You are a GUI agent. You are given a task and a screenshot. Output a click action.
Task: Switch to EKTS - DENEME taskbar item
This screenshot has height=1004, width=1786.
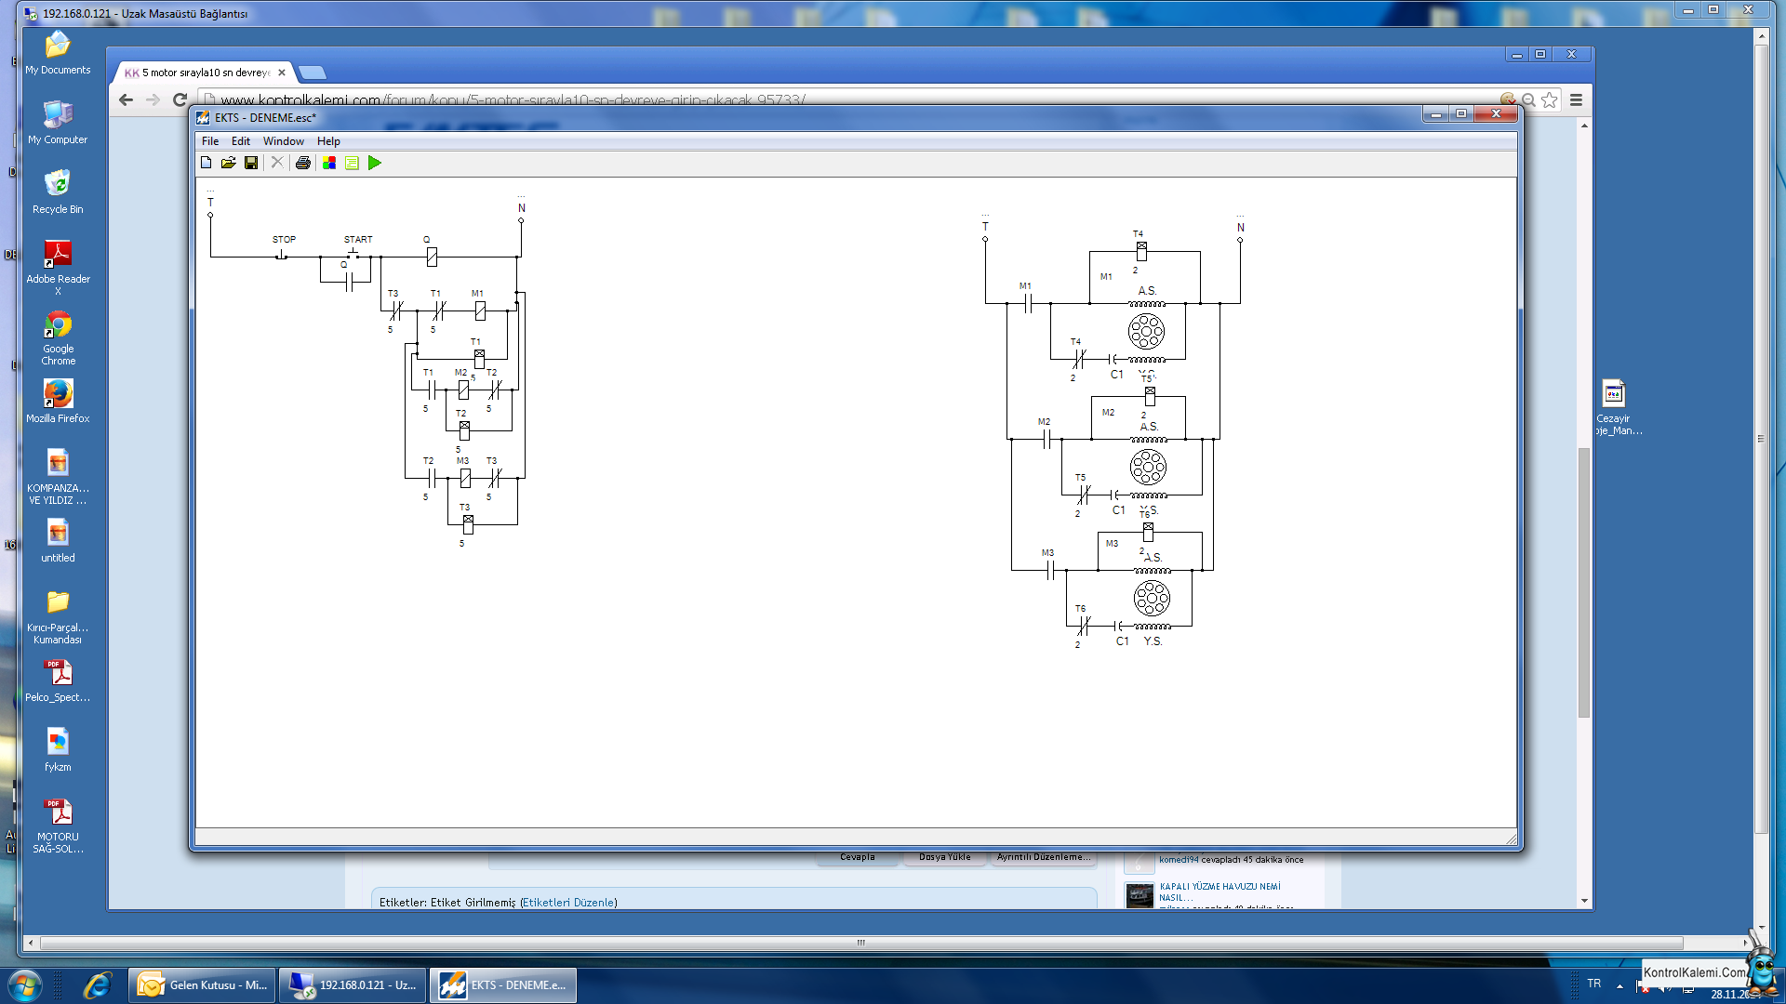(x=502, y=985)
